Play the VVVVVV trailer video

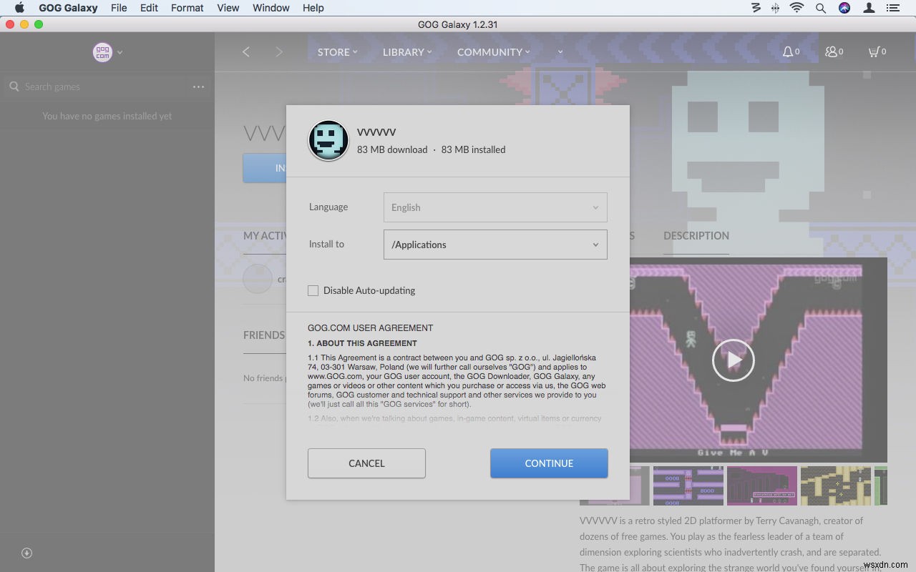(x=733, y=360)
